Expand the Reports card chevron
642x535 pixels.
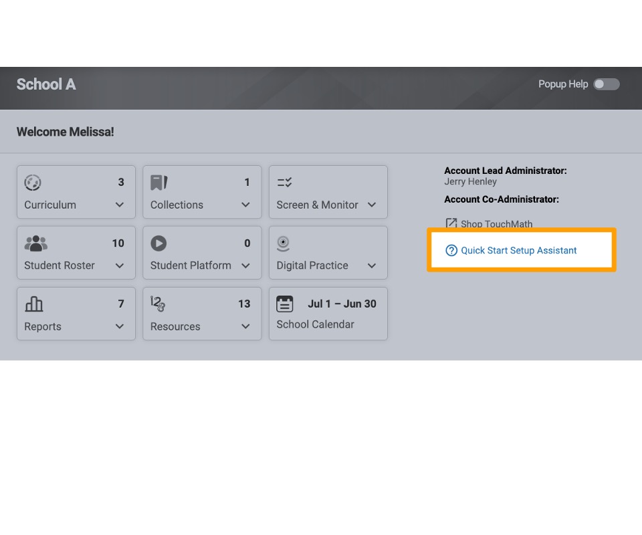click(120, 326)
